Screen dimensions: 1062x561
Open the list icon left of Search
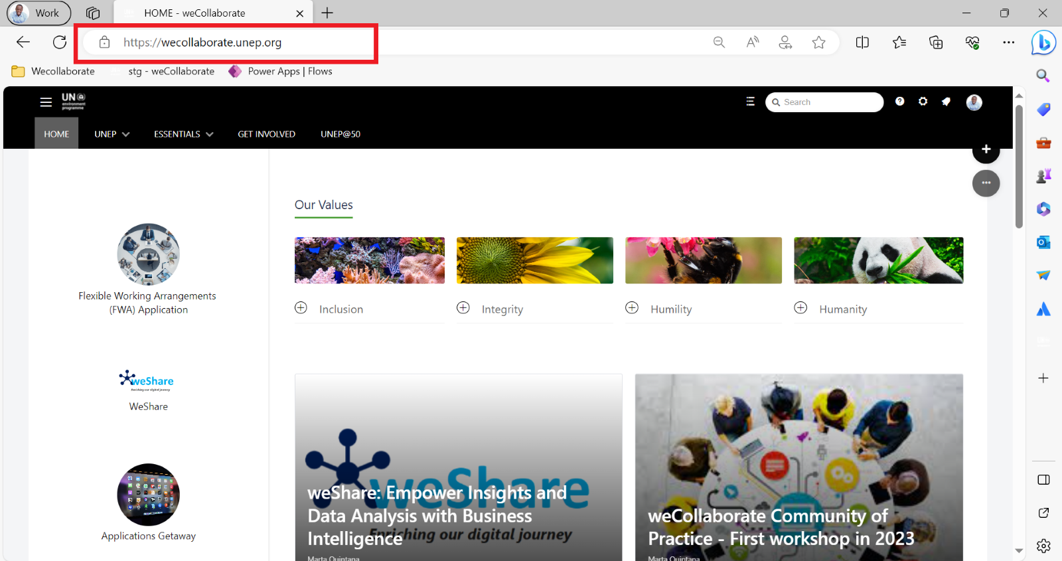(750, 102)
